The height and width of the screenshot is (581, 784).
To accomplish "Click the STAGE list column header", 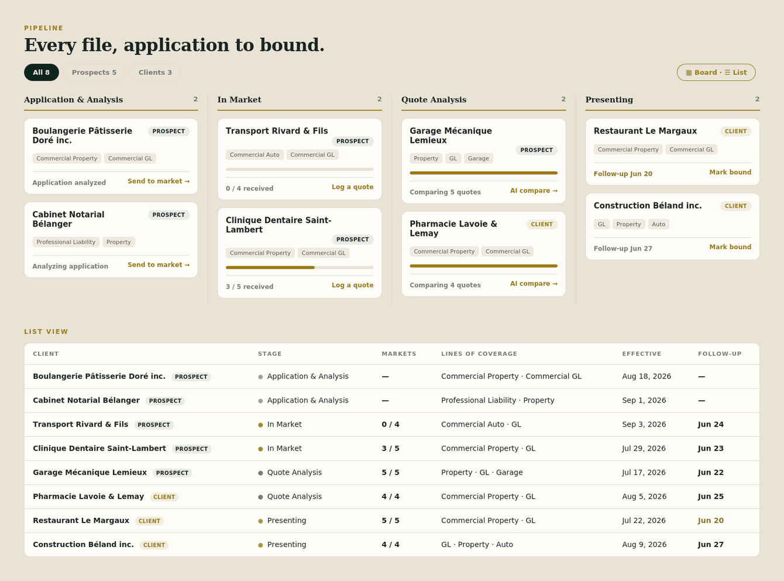I will click(270, 354).
